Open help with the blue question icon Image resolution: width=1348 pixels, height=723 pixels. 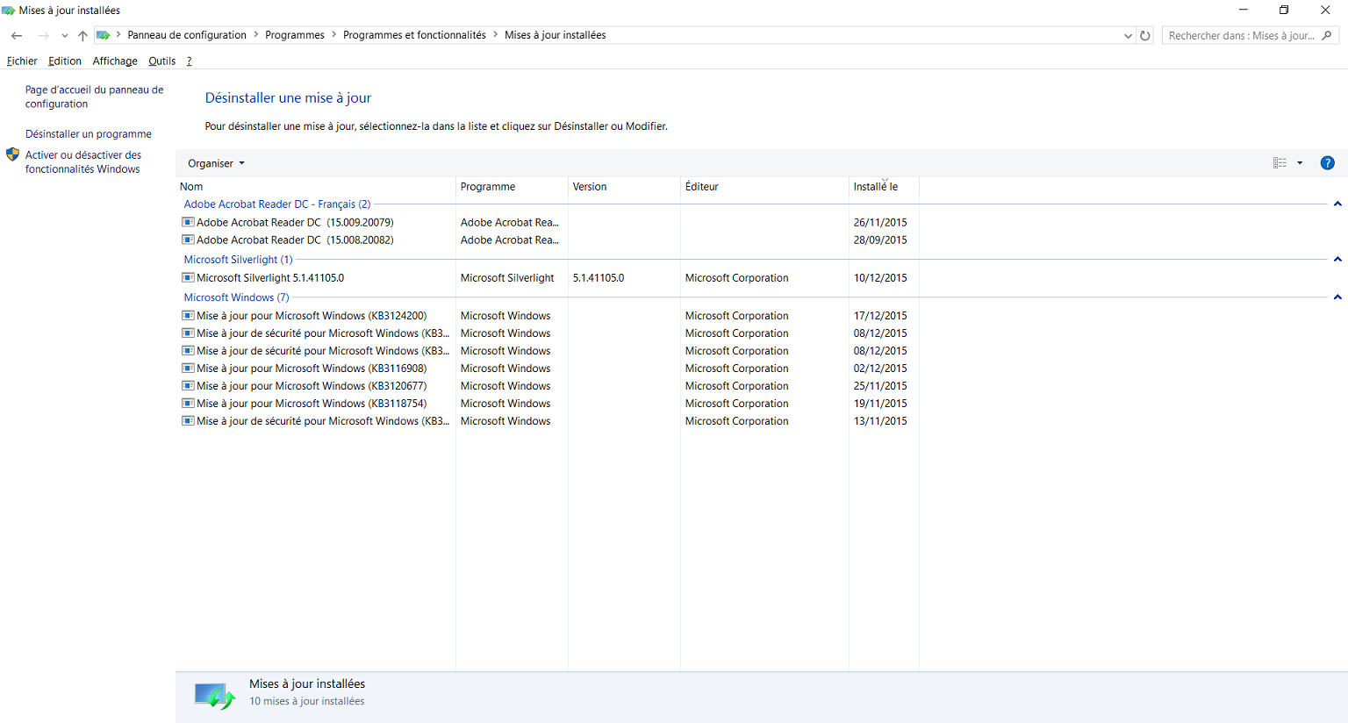[x=1327, y=163]
